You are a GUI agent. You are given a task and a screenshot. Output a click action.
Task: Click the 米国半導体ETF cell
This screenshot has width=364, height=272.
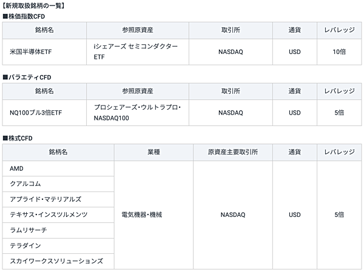click(x=44, y=51)
